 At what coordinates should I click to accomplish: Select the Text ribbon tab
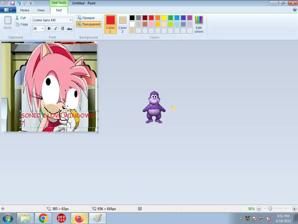pos(58,10)
